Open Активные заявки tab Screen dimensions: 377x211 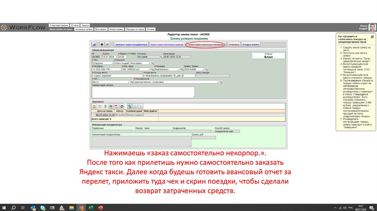(84, 29)
